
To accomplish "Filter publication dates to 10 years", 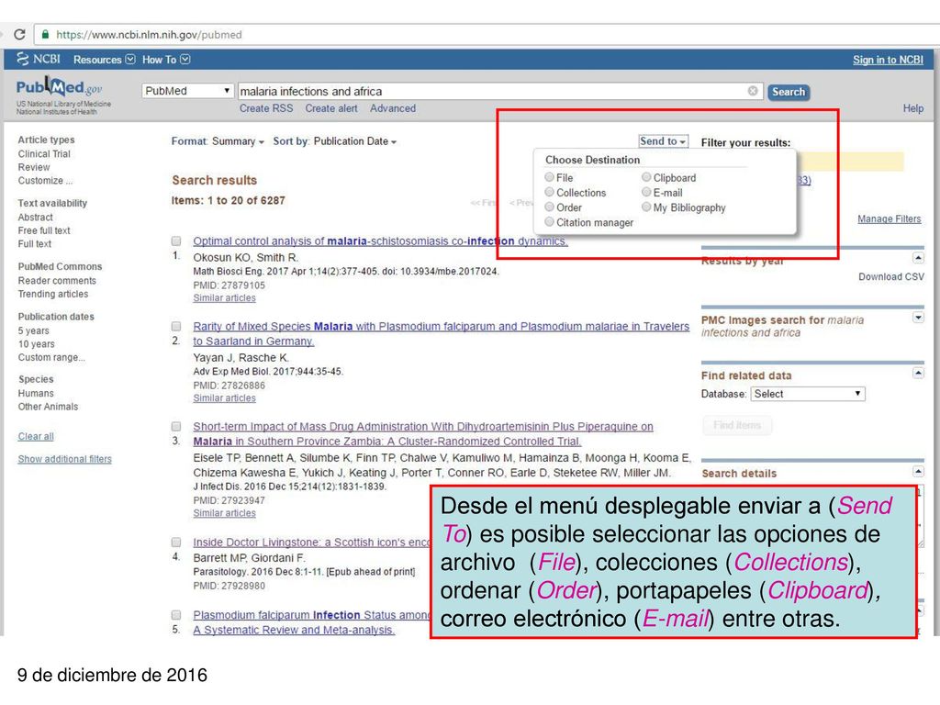I will pyautogui.click(x=36, y=344).
